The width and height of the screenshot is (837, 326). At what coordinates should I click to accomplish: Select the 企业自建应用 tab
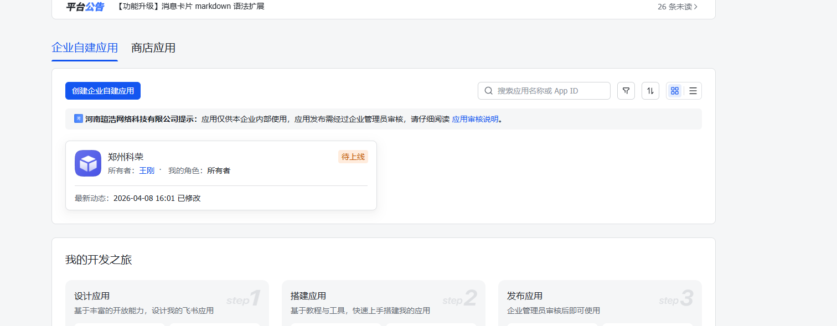[x=85, y=48]
